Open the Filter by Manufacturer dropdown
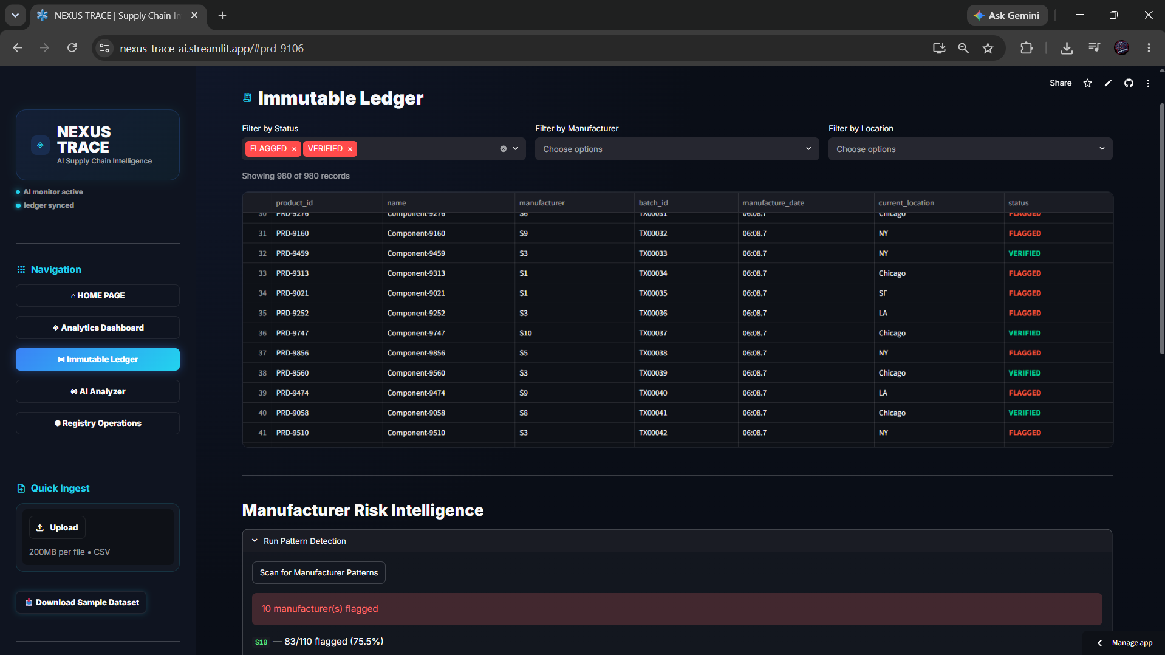Screen dimensions: 1165x655 click(x=677, y=149)
